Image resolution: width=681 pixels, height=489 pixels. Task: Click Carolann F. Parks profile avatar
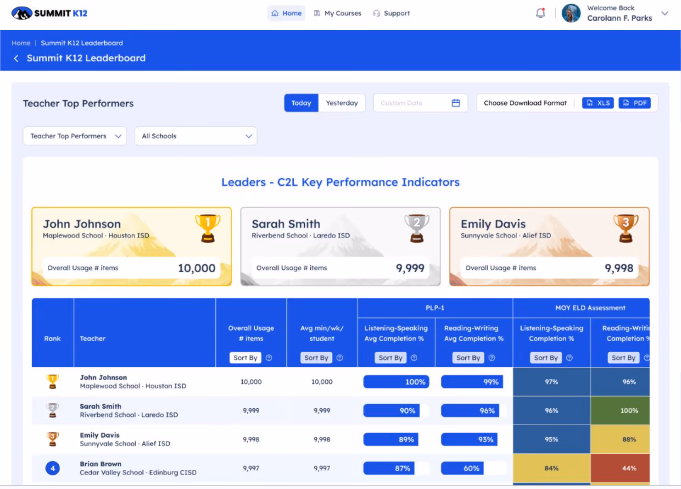pyautogui.click(x=571, y=13)
